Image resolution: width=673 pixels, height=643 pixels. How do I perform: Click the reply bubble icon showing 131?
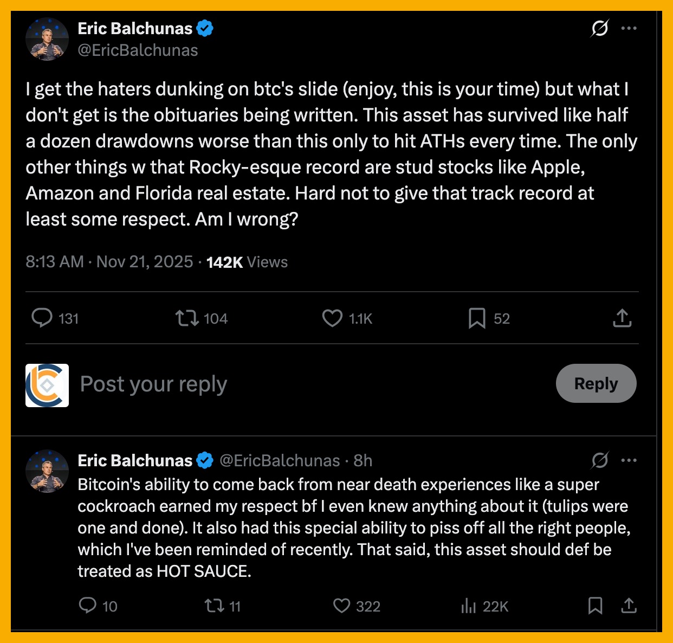(x=42, y=318)
